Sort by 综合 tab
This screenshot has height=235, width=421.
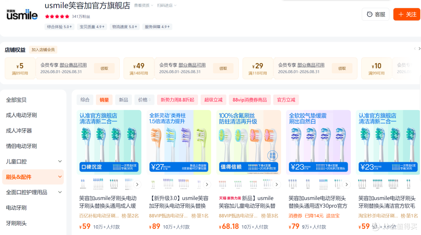coord(85,100)
